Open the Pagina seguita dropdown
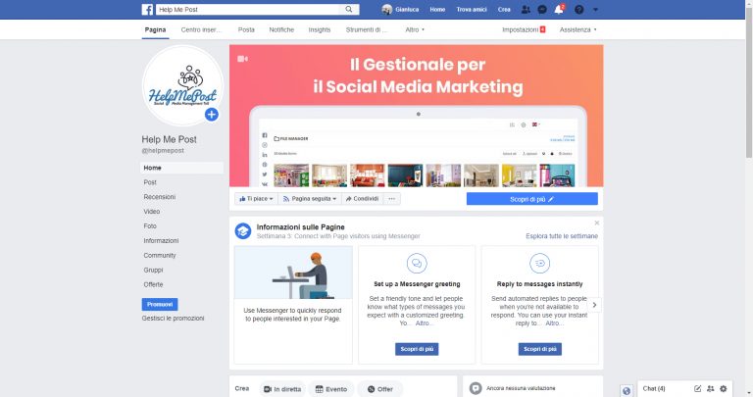The width and height of the screenshot is (753, 397). click(310, 198)
